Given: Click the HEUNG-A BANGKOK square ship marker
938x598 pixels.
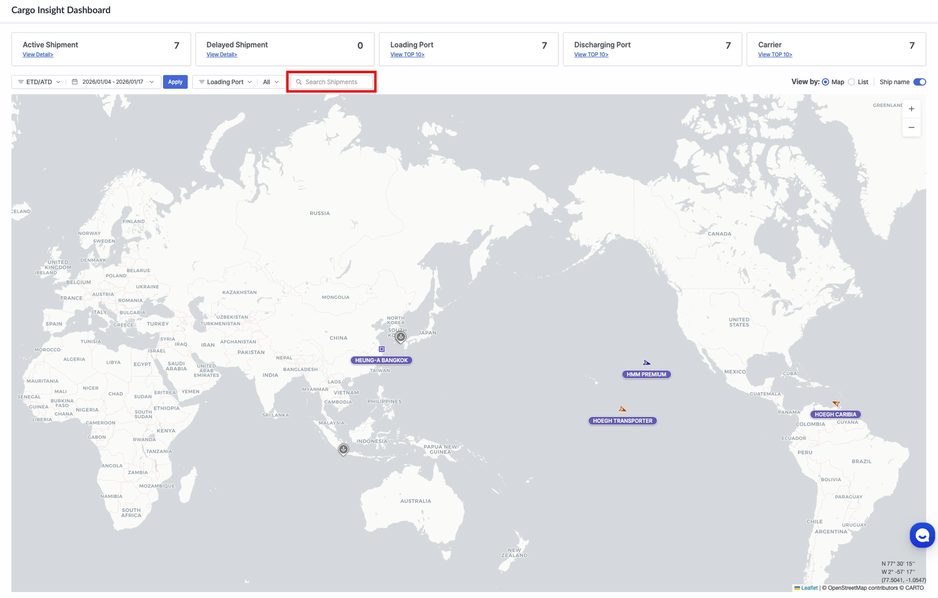Looking at the screenshot, I should 382,349.
